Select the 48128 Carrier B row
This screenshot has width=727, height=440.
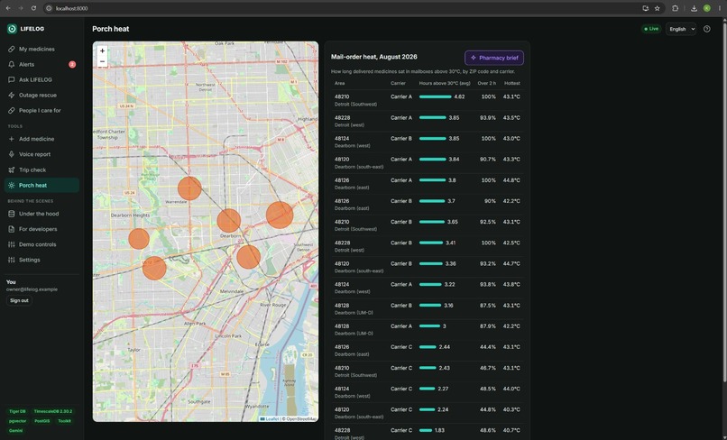(427, 308)
